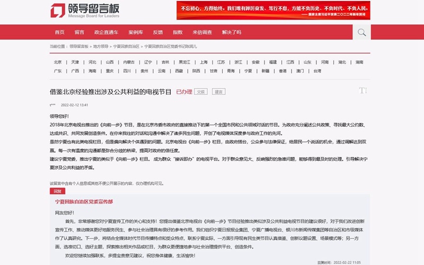This screenshot has width=424, height=265.
Task: Select 台湾 in the region list
Action: (317, 70)
